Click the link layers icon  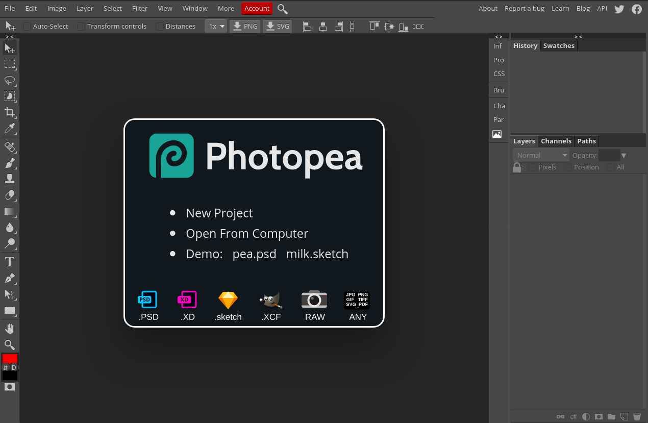pyautogui.click(x=560, y=416)
